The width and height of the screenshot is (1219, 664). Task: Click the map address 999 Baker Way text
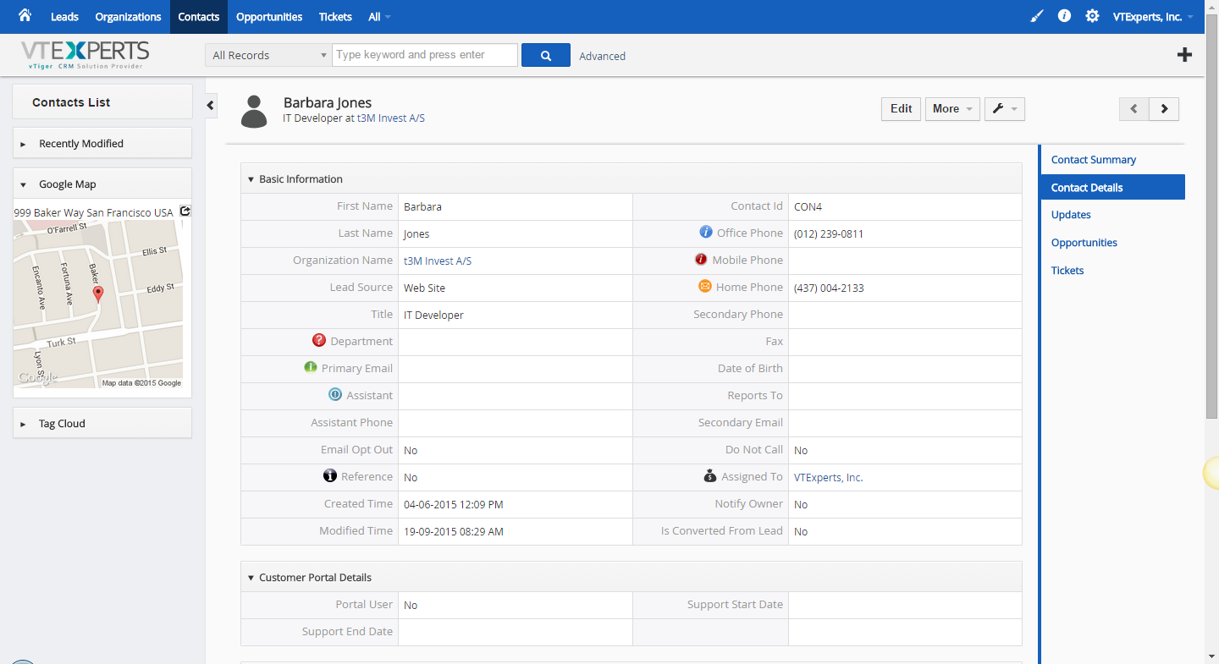[x=93, y=213]
